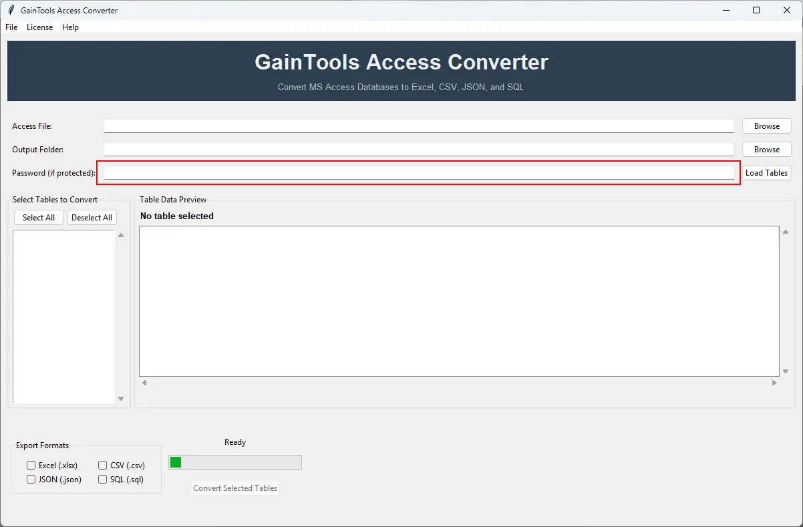803x527 pixels.
Task: Tick the JSON (.json) export checkbox
Action: [x=31, y=480]
